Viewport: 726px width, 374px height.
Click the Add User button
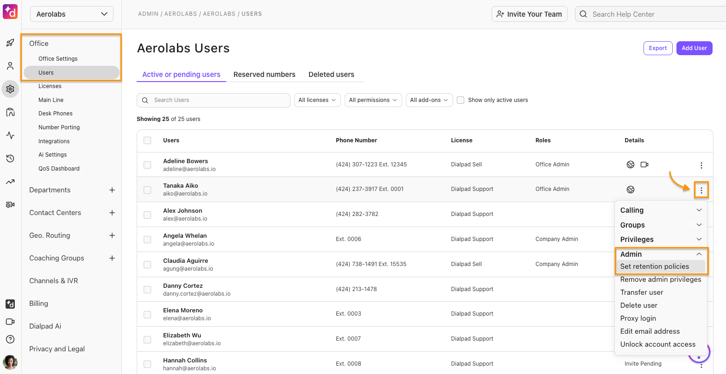pos(694,48)
